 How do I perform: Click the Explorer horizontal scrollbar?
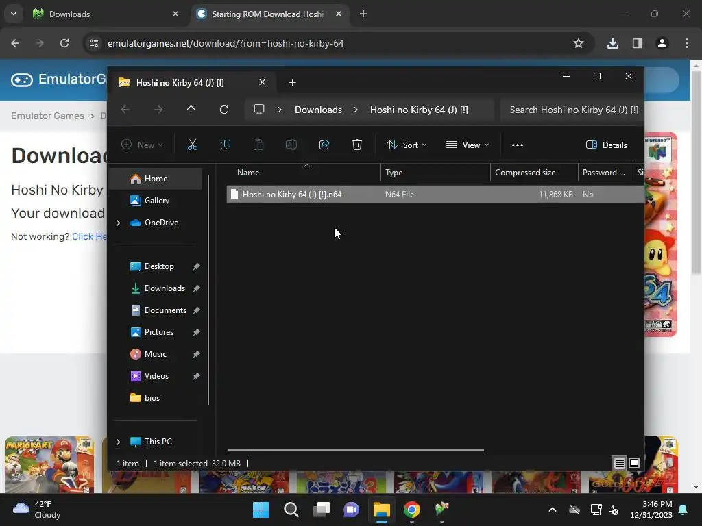click(356, 449)
